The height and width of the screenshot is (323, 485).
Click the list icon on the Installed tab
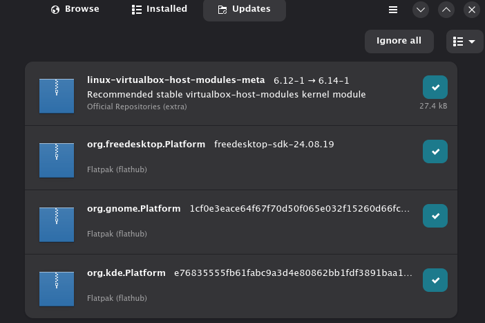tap(136, 10)
